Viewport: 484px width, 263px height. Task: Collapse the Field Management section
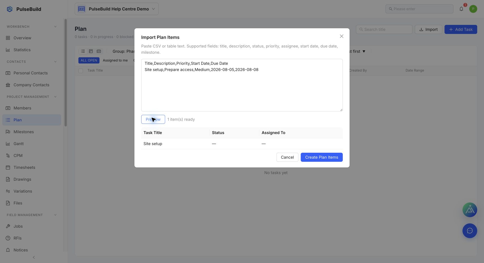(55, 215)
